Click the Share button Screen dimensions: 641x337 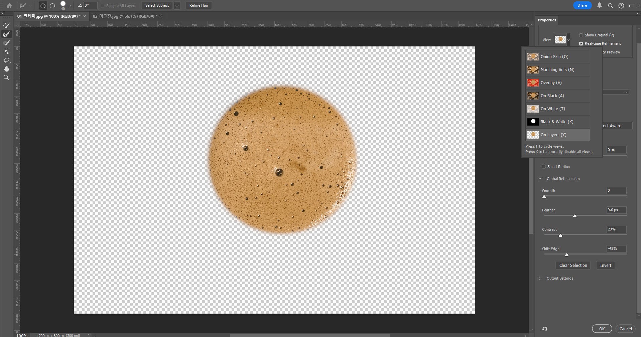(x=582, y=5)
